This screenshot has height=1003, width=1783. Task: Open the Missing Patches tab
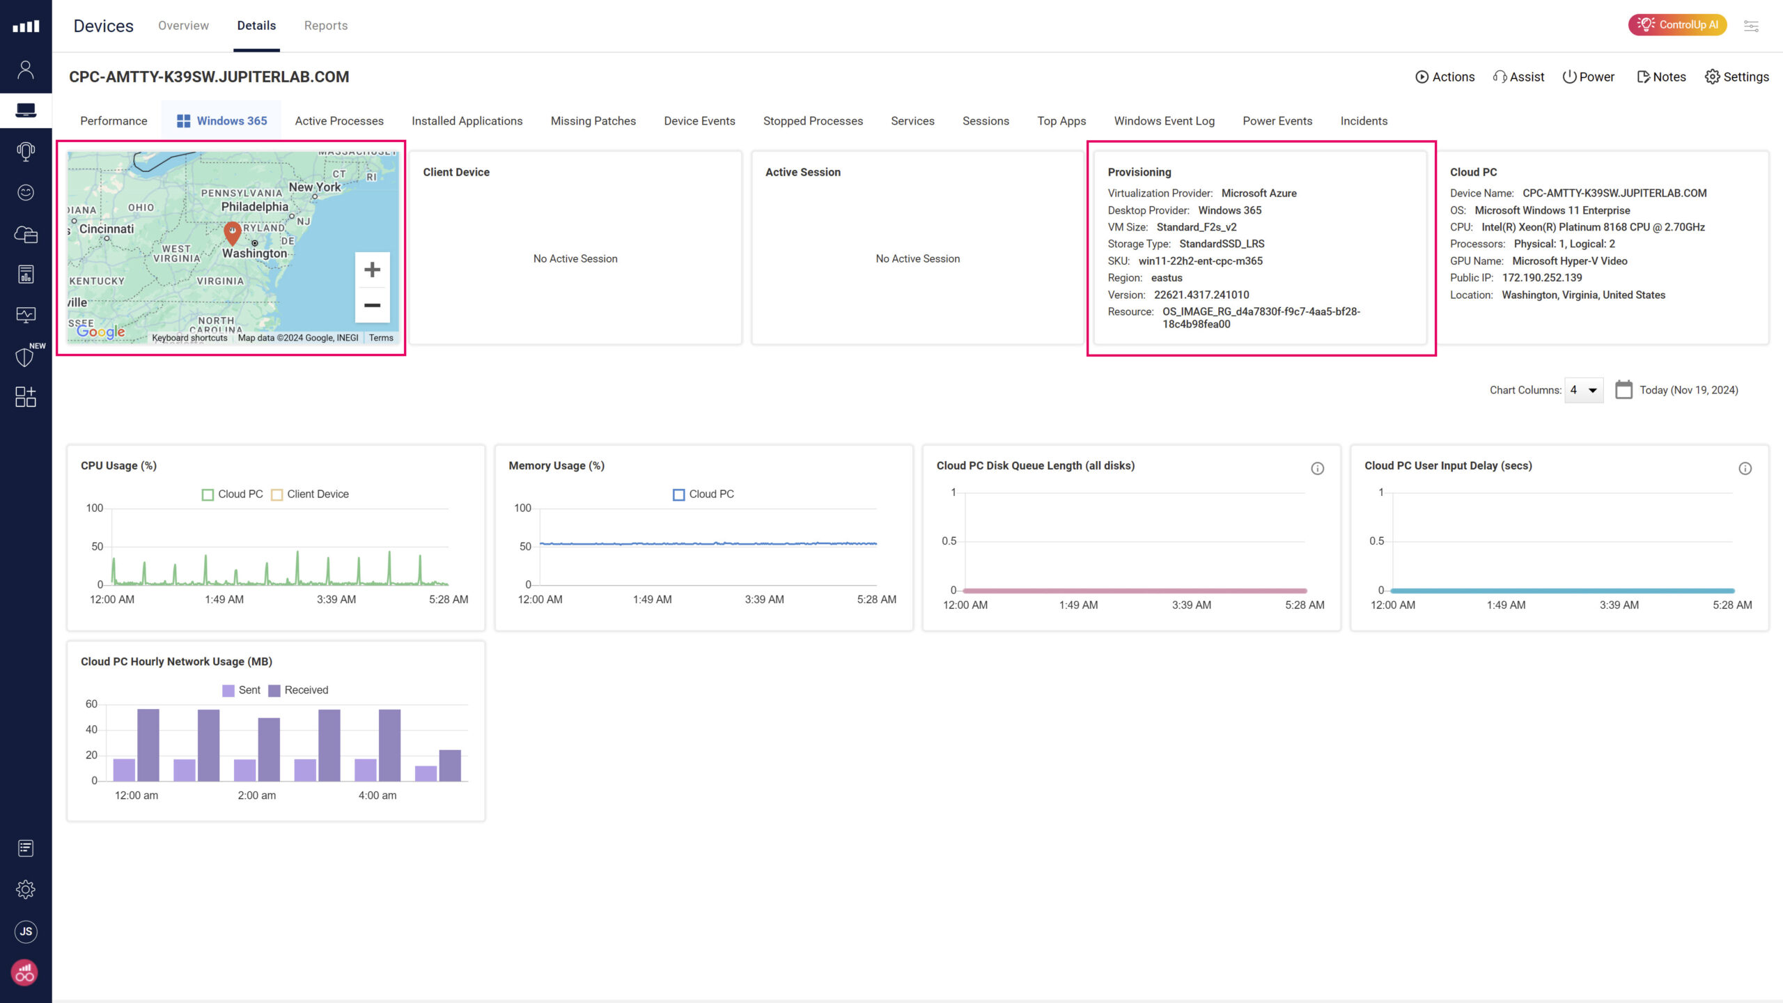tap(593, 120)
